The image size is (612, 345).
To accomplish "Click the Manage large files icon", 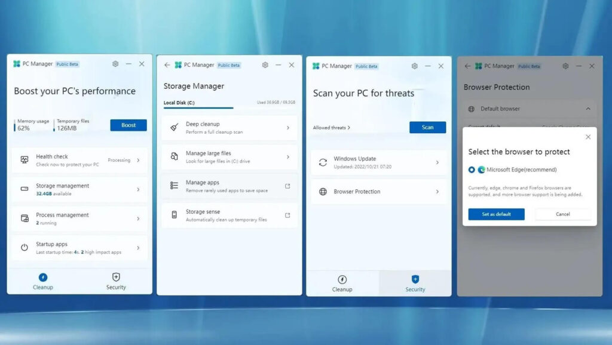I will (x=174, y=156).
